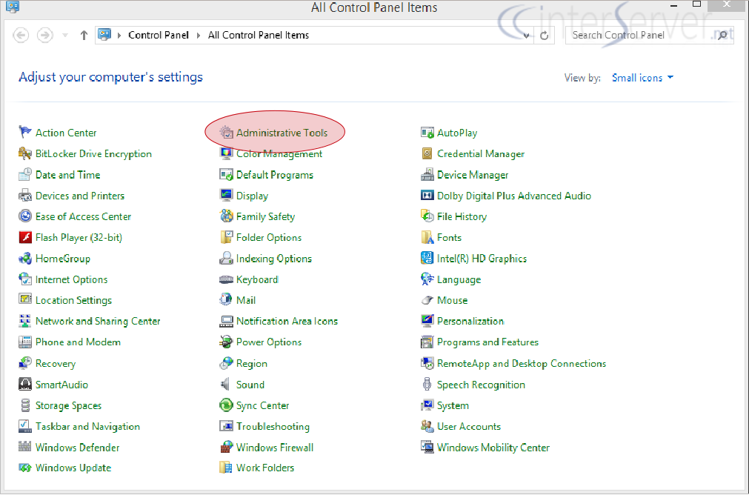This screenshot has height=495, width=749.
Task: Click the Troubleshooting link
Action: coord(273,426)
